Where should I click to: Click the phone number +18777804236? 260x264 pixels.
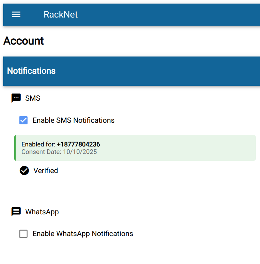pyautogui.click(x=79, y=144)
